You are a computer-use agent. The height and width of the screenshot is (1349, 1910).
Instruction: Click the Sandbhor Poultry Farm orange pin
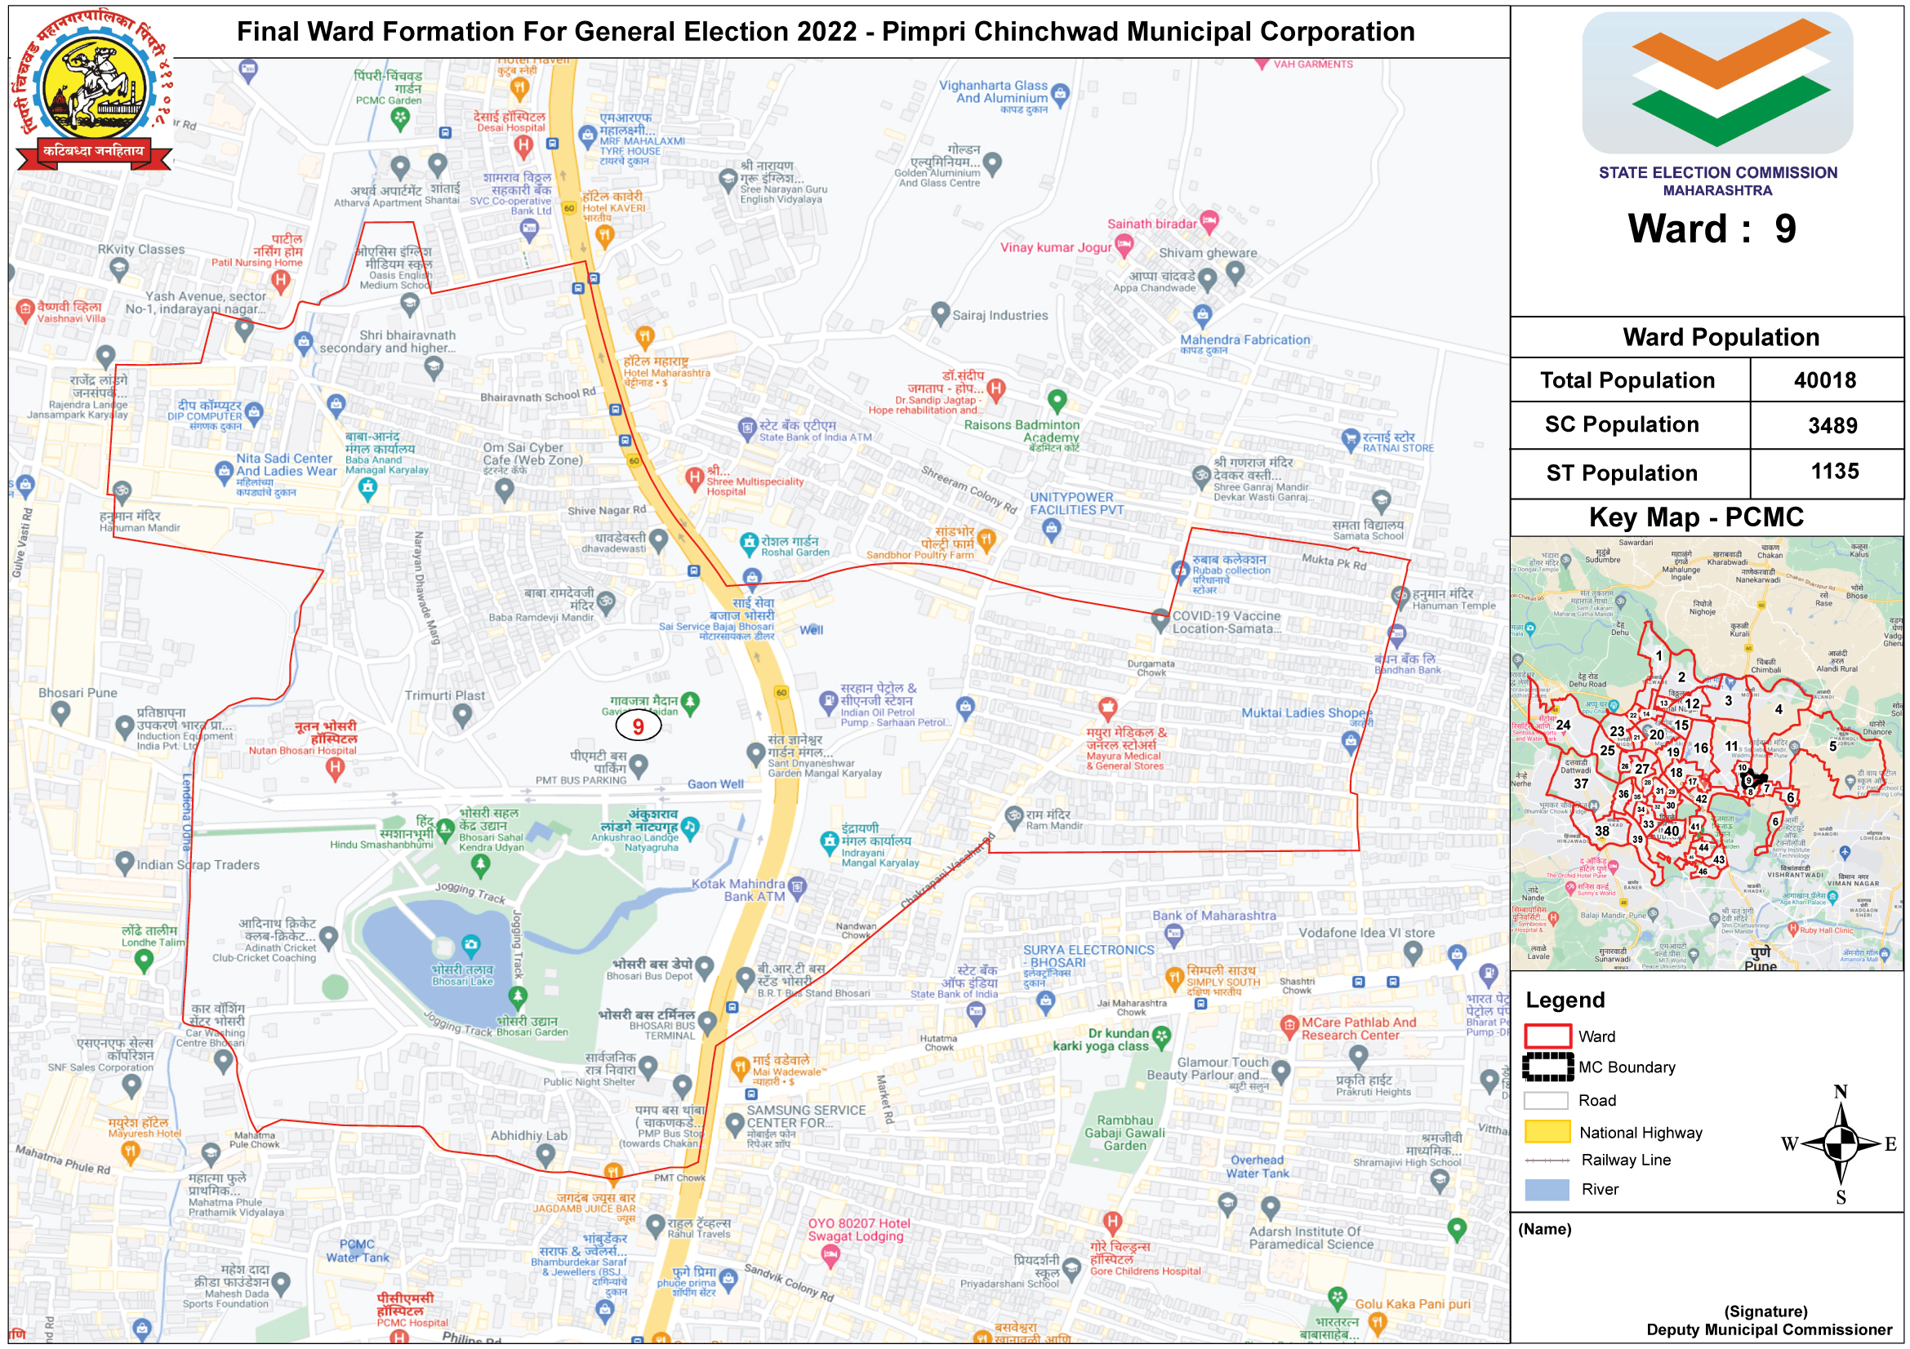986,541
